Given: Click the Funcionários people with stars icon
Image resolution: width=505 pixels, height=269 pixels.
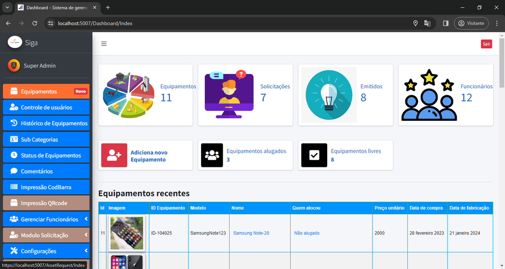Looking at the screenshot, I should [x=429, y=95].
